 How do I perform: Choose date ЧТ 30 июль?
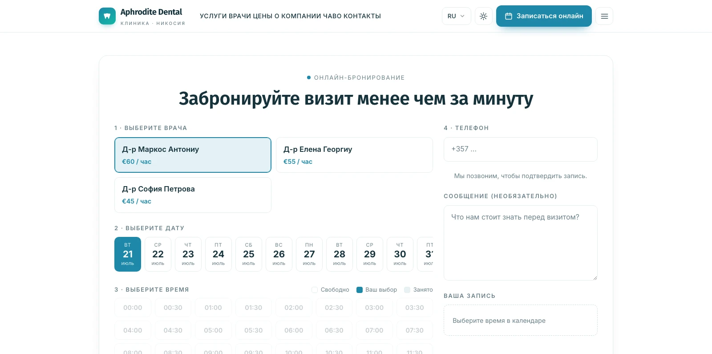coord(400,254)
